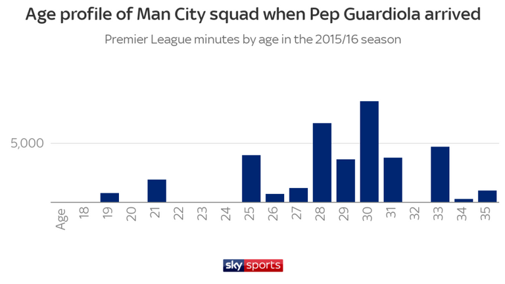
Task: Click the age 31 bar
Action: tap(393, 180)
